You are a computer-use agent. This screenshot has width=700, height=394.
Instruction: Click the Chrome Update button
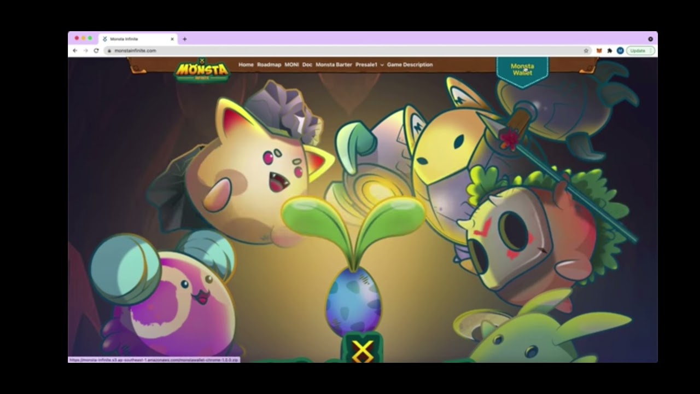click(x=640, y=50)
